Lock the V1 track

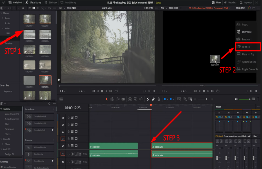click(x=69, y=146)
